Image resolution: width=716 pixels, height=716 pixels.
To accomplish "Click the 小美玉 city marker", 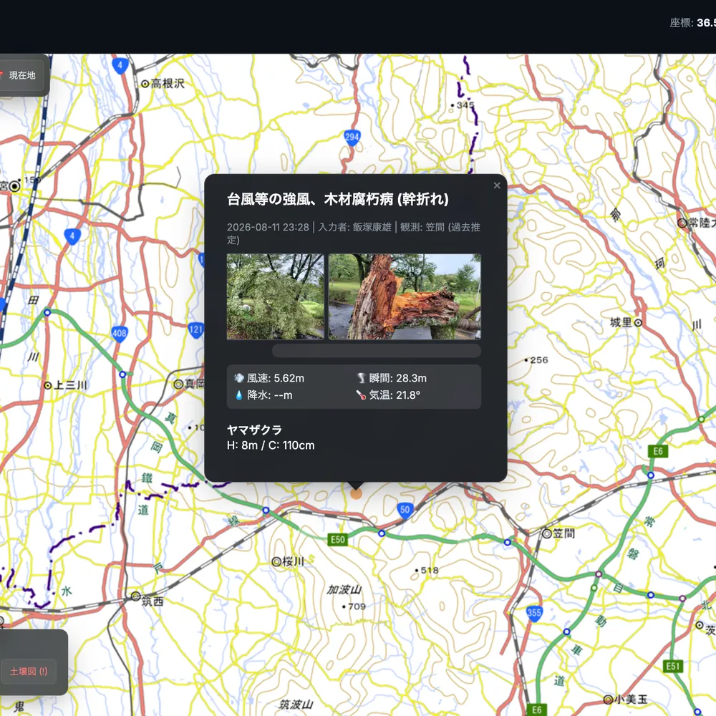I will 608,700.
